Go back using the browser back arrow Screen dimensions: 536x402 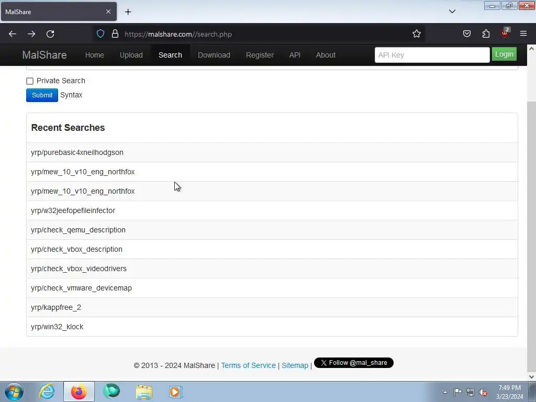click(13, 34)
